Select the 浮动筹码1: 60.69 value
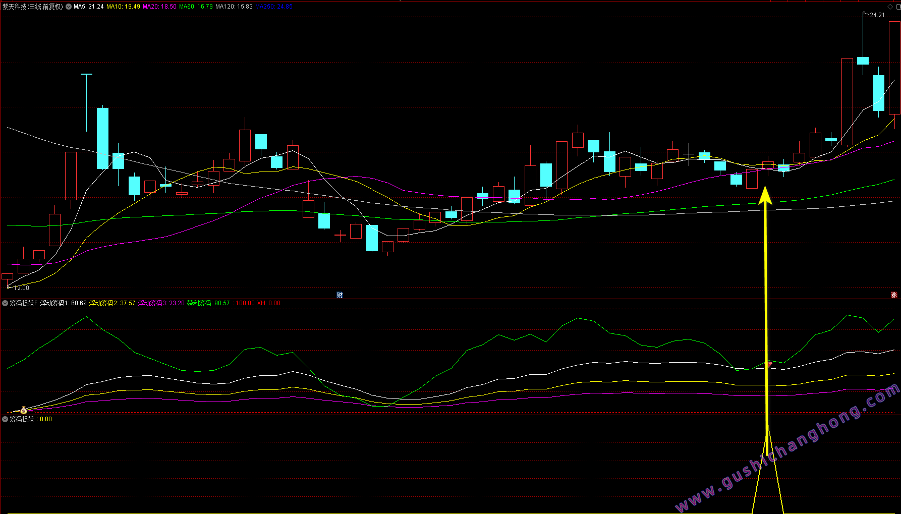Viewport: 901px width, 514px height. click(64, 303)
